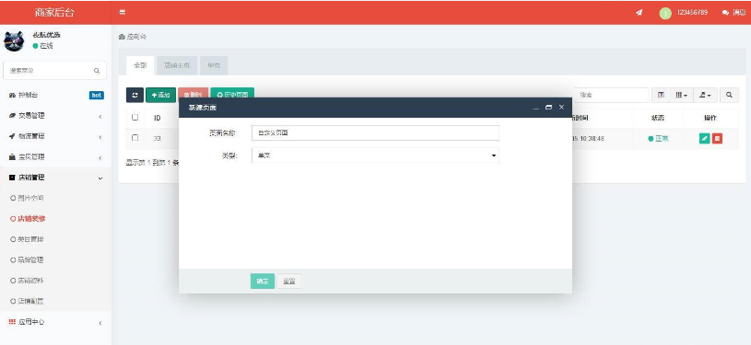This screenshot has width=751, height=345.
Task: Click the 控制台 breadcrumb link
Action: (133, 37)
